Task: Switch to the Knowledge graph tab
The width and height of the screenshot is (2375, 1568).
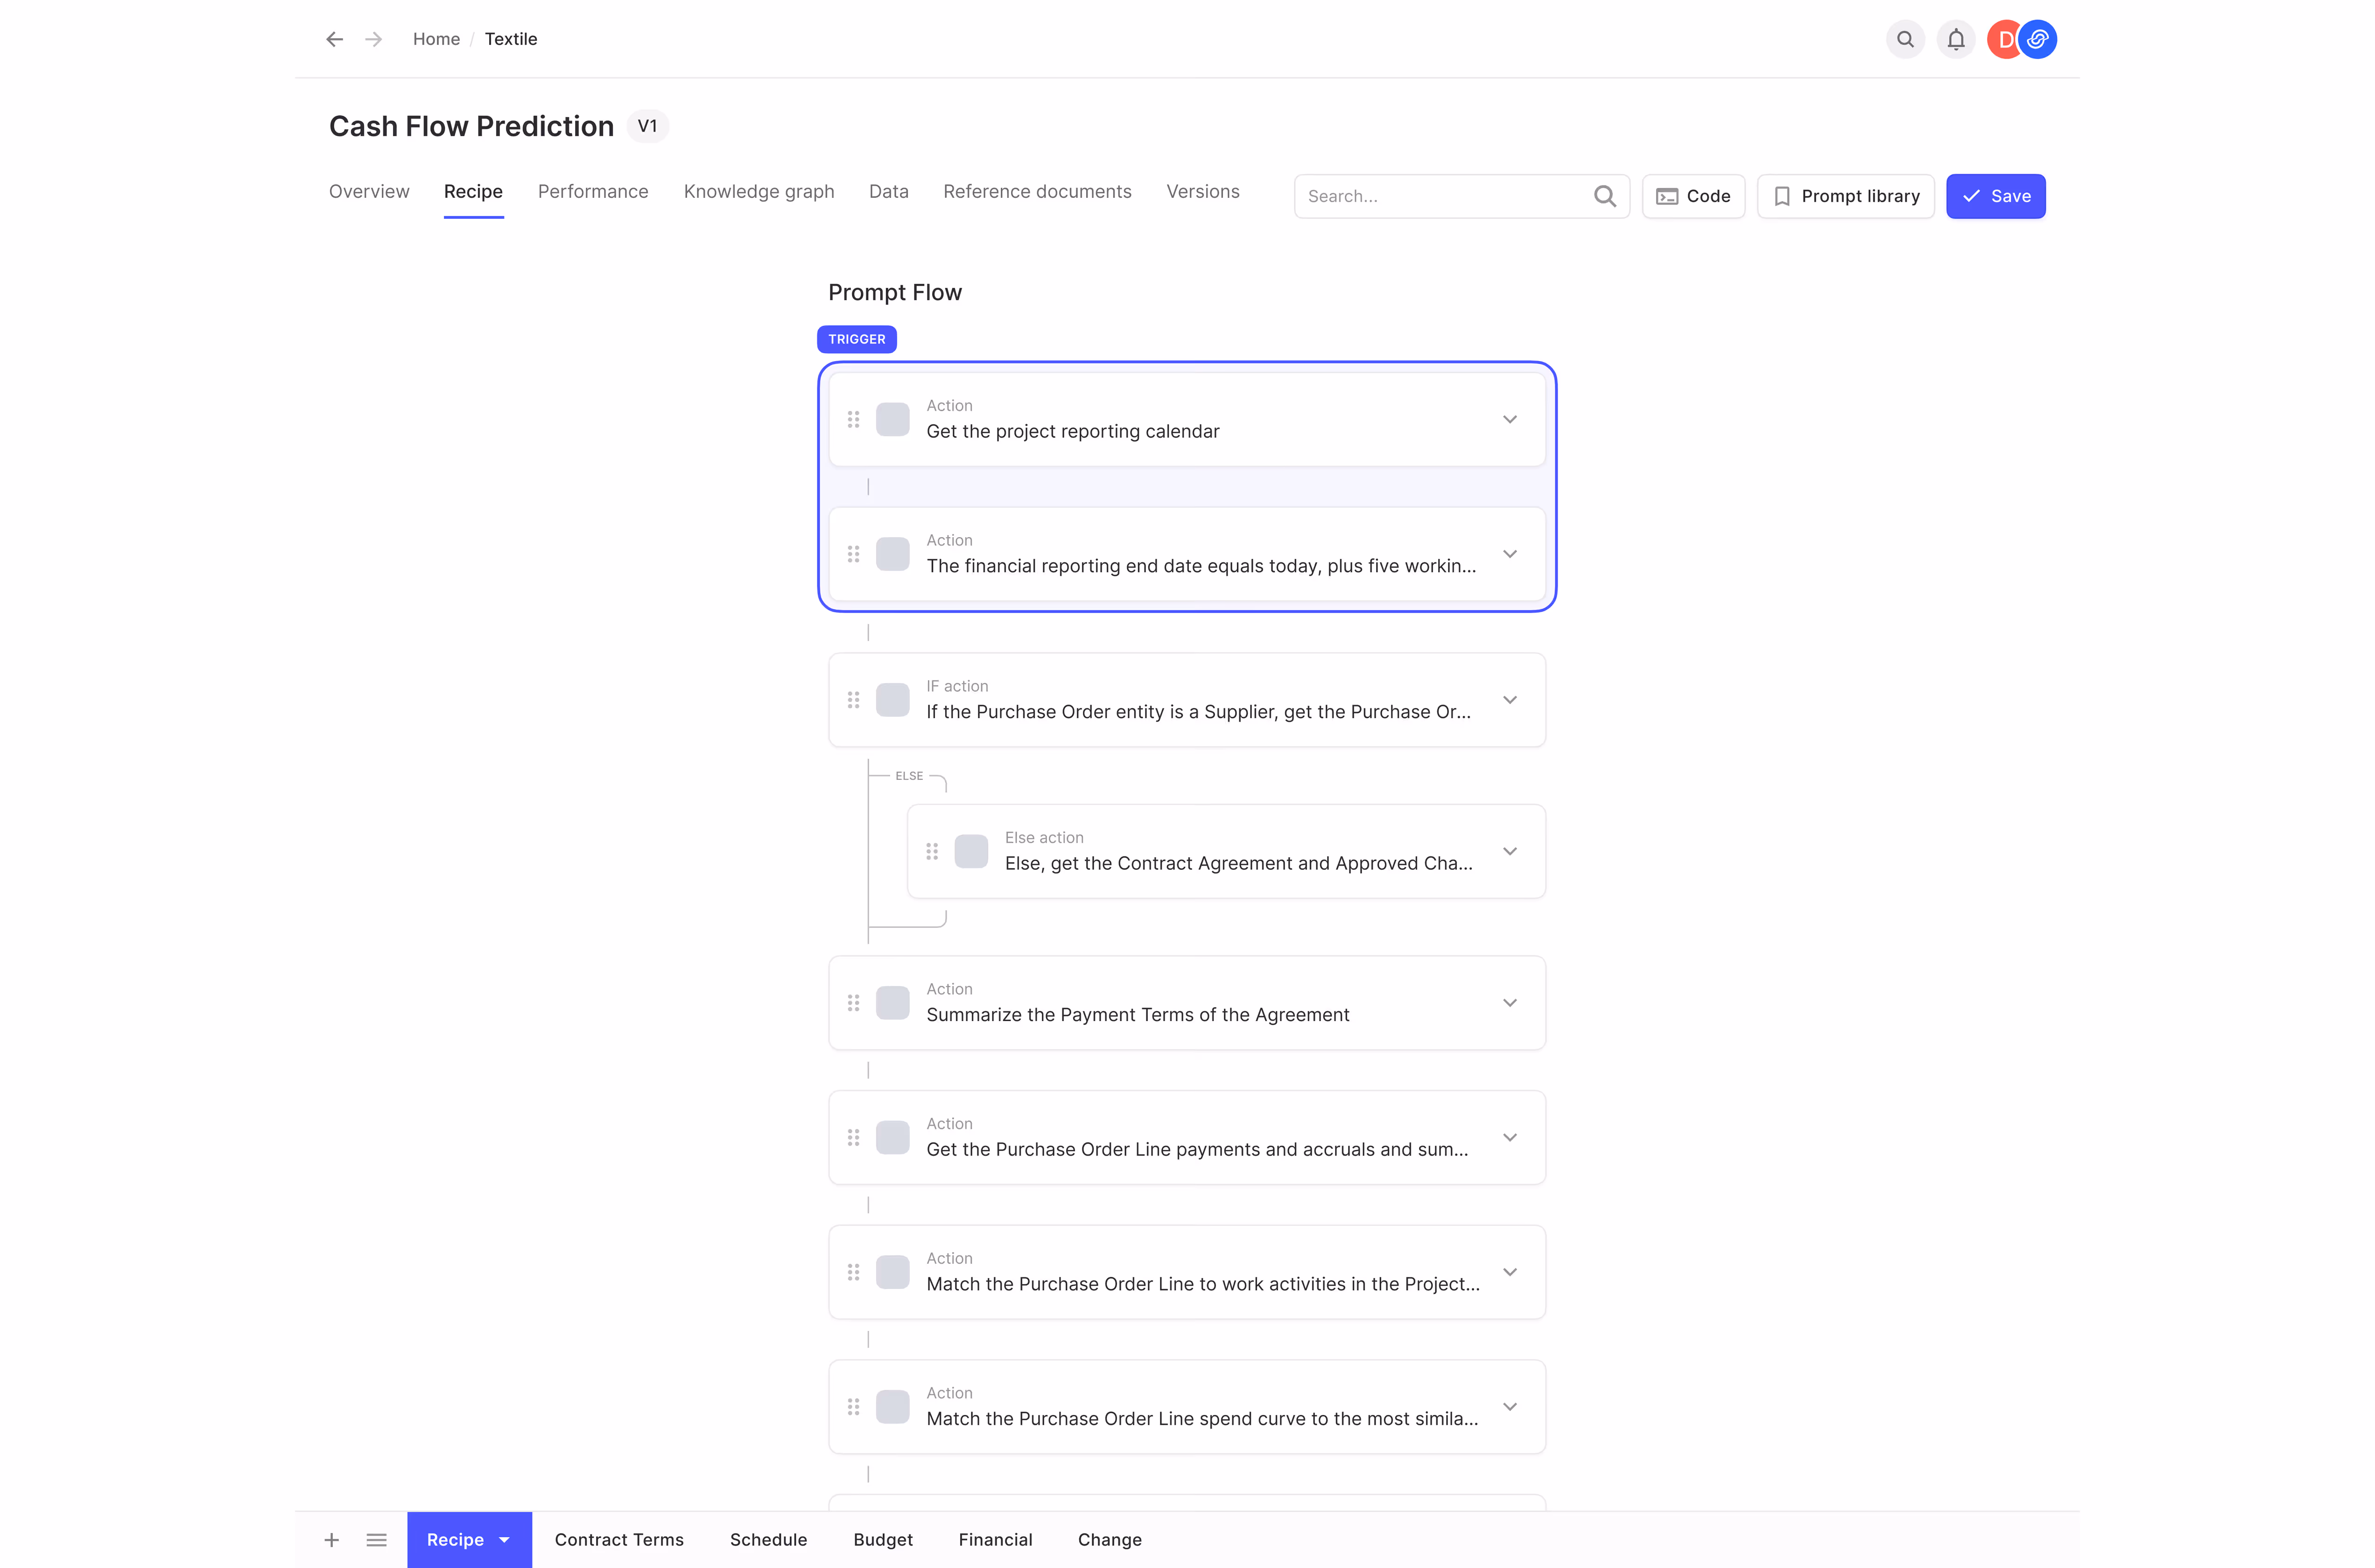Action: coord(758,191)
